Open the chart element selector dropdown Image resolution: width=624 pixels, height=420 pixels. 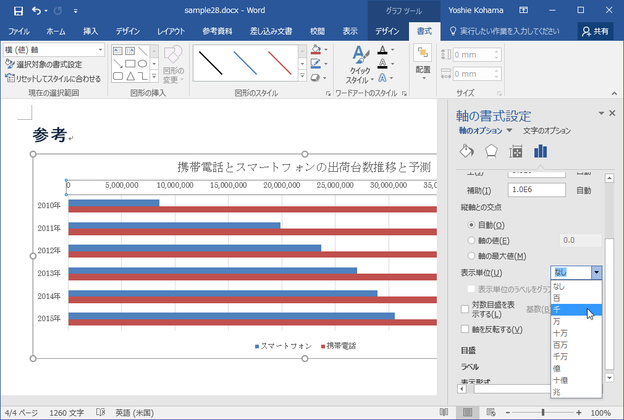click(x=101, y=50)
